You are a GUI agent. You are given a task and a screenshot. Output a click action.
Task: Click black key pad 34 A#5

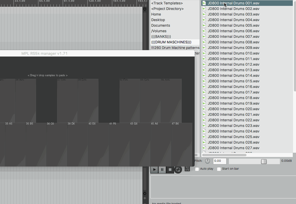[x=26, y=101]
